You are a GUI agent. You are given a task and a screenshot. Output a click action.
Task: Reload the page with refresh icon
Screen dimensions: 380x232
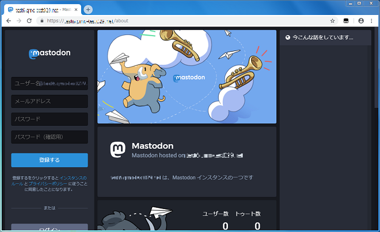[29, 21]
